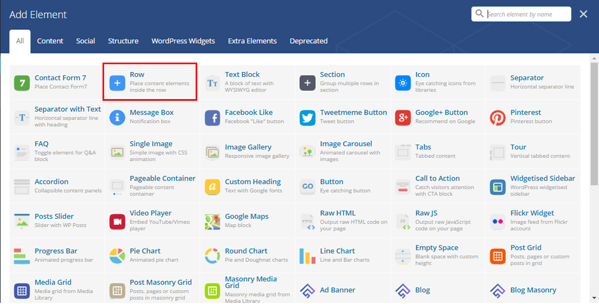Pick the Section element icon

tap(308, 83)
